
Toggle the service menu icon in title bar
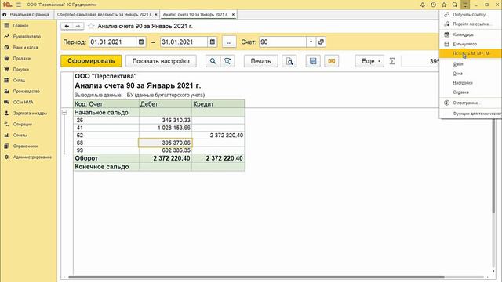[x=465, y=5]
